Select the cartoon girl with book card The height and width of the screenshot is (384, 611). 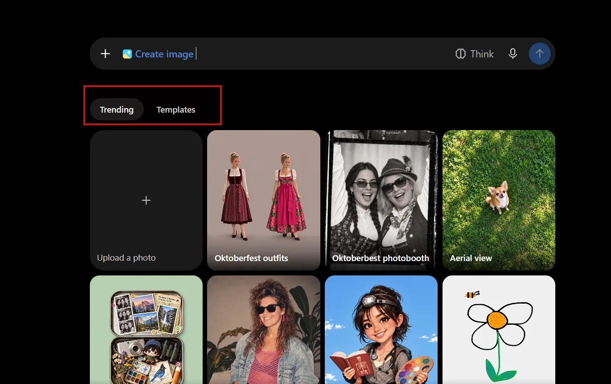[x=381, y=330]
